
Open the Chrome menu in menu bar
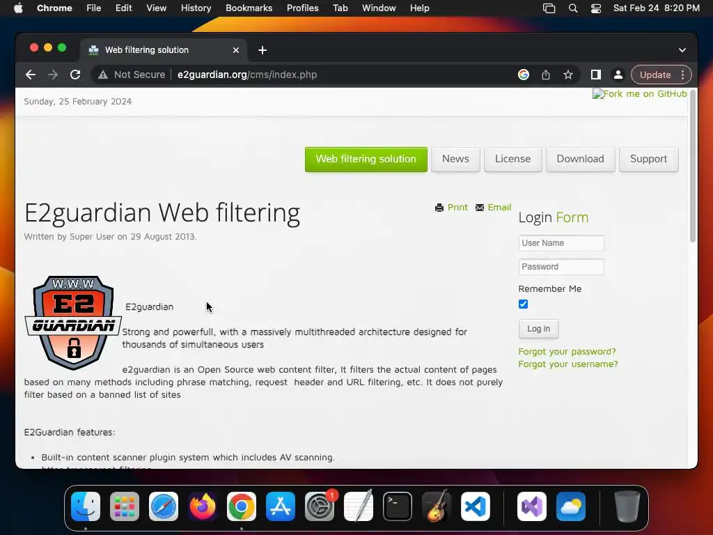(54, 8)
